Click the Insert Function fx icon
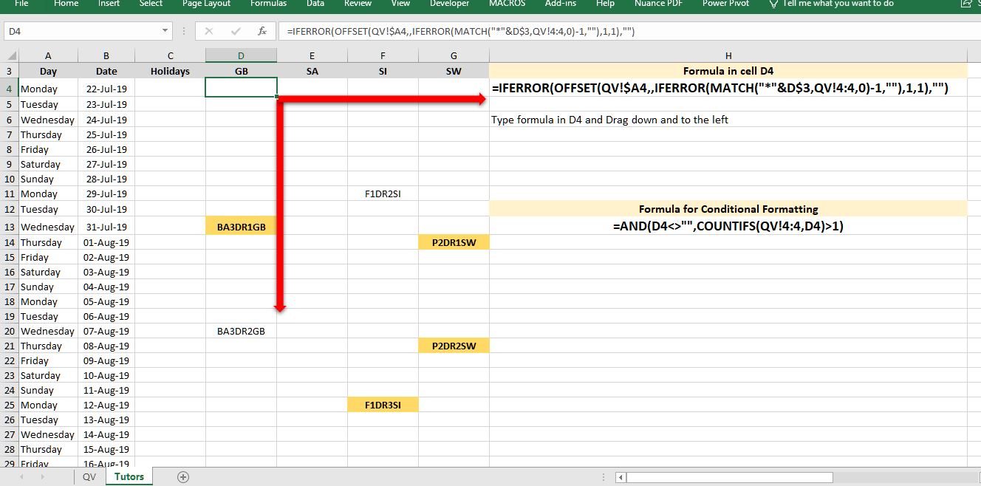 pyautogui.click(x=262, y=32)
